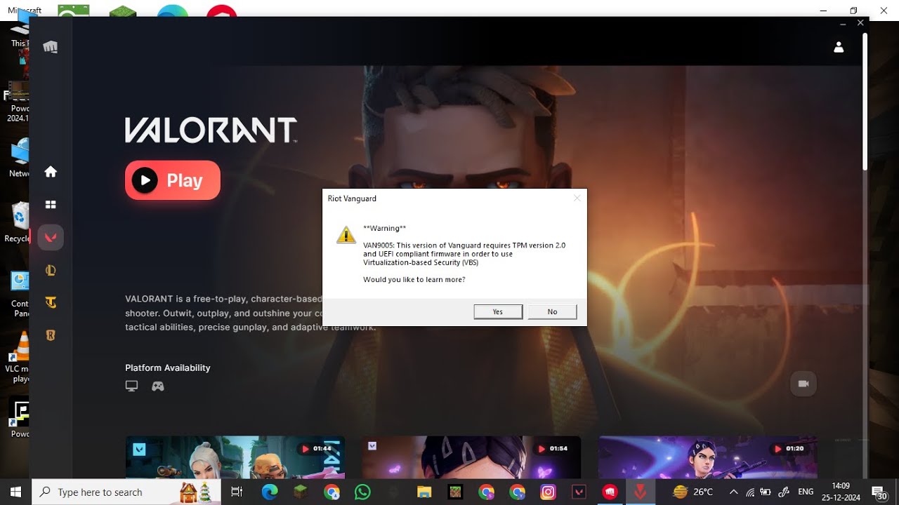899x505 pixels.
Task: Open Instagram from taskbar
Action: coord(548,492)
